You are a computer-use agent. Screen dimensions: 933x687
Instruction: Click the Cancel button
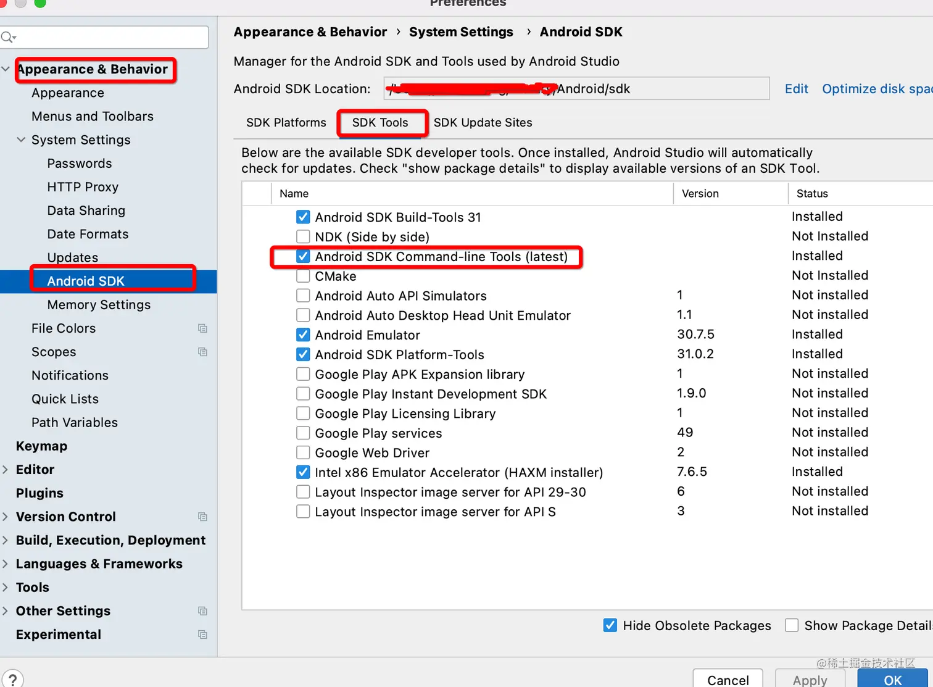coord(728,680)
